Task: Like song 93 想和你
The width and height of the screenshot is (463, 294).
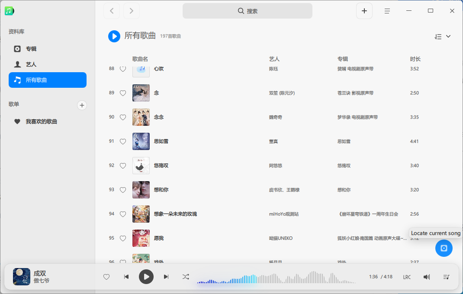Action: point(123,190)
